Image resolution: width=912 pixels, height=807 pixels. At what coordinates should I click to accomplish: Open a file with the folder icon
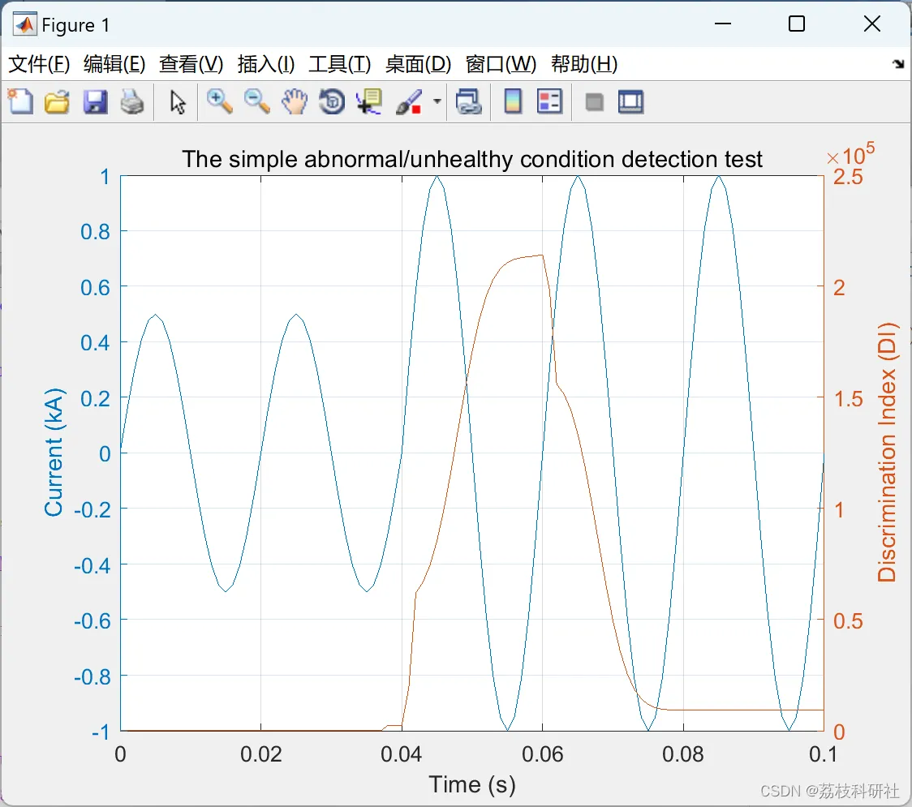click(x=57, y=101)
